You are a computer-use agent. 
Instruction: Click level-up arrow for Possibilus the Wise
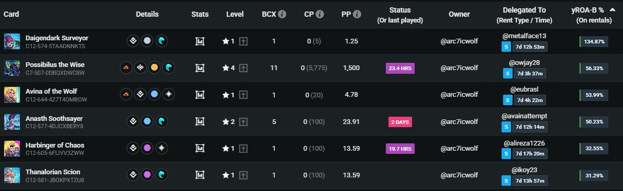click(x=243, y=68)
